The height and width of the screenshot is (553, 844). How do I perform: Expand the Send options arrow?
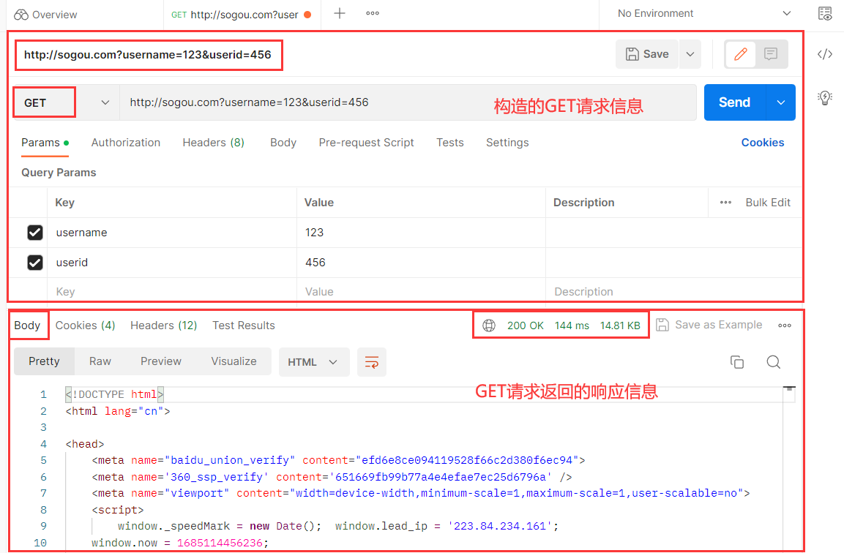click(x=780, y=102)
